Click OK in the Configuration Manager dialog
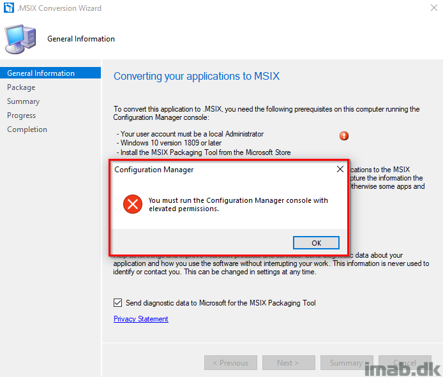443x377 pixels. point(316,243)
